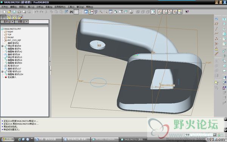Open the 编辑 menu
The image size is (227, 142).
(13, 7)
